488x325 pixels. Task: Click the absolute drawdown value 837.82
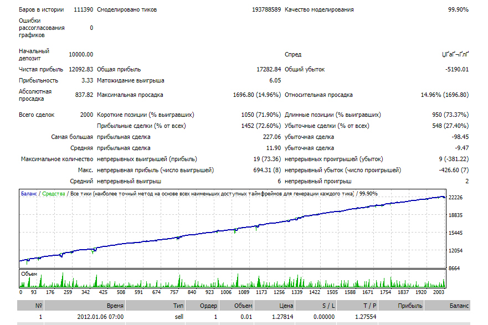pyautogui.click(x=84, y=95)
